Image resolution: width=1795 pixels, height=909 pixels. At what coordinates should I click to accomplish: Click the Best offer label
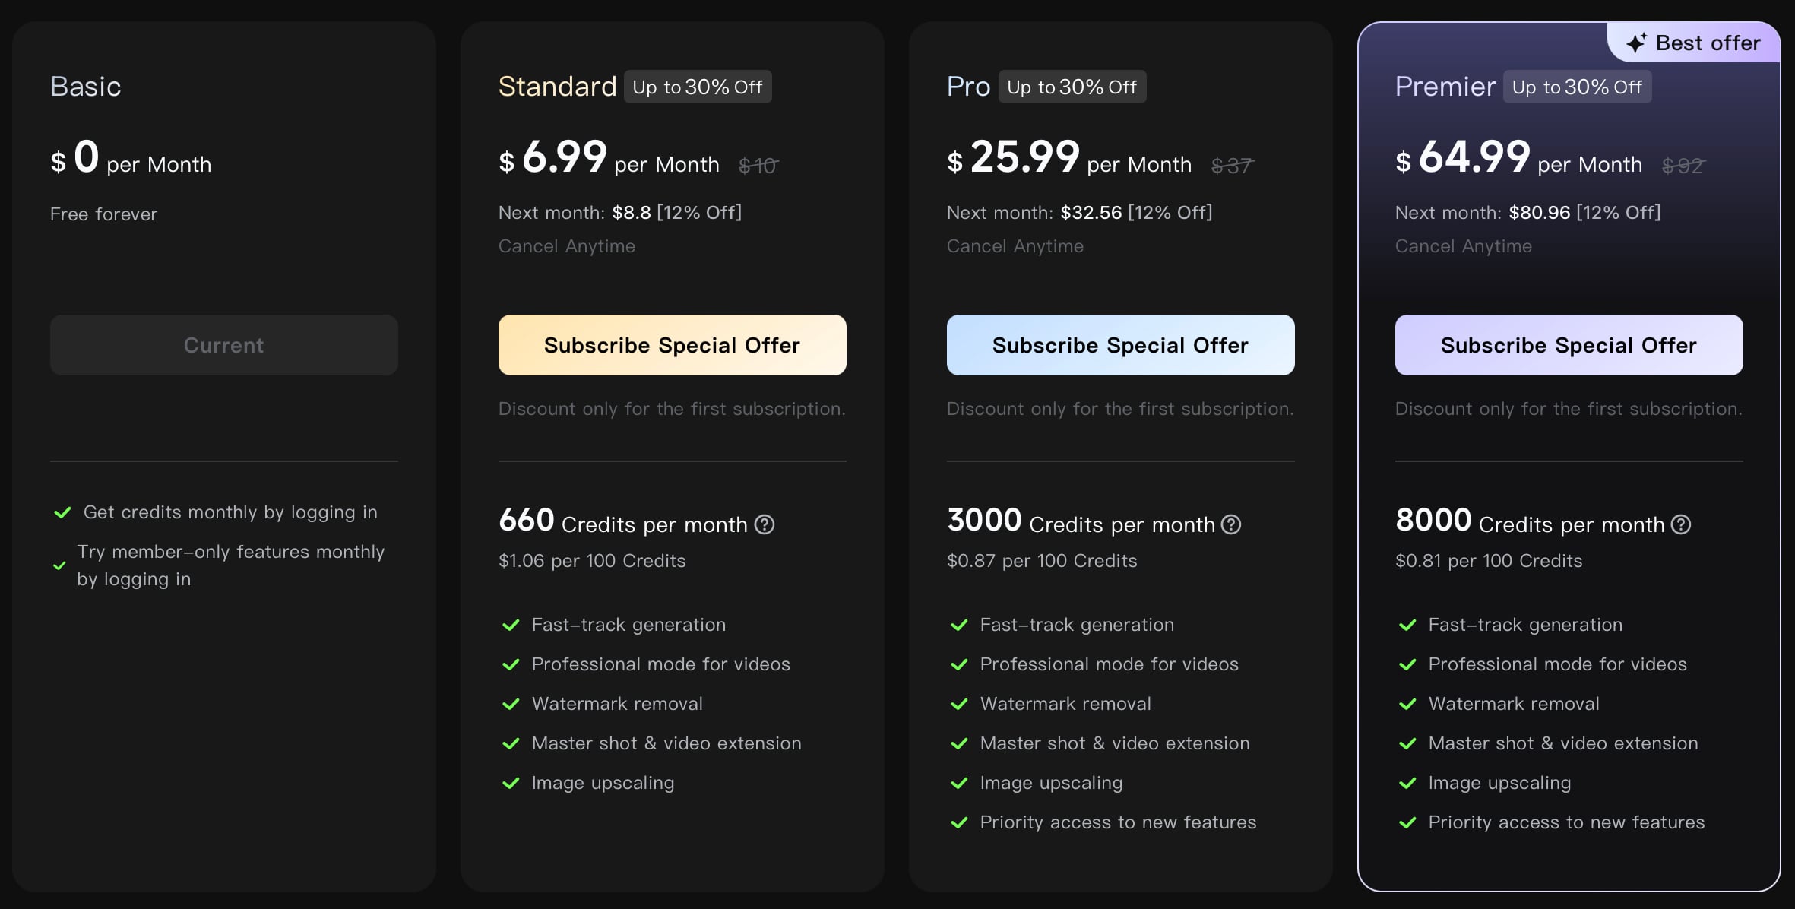1708,43
